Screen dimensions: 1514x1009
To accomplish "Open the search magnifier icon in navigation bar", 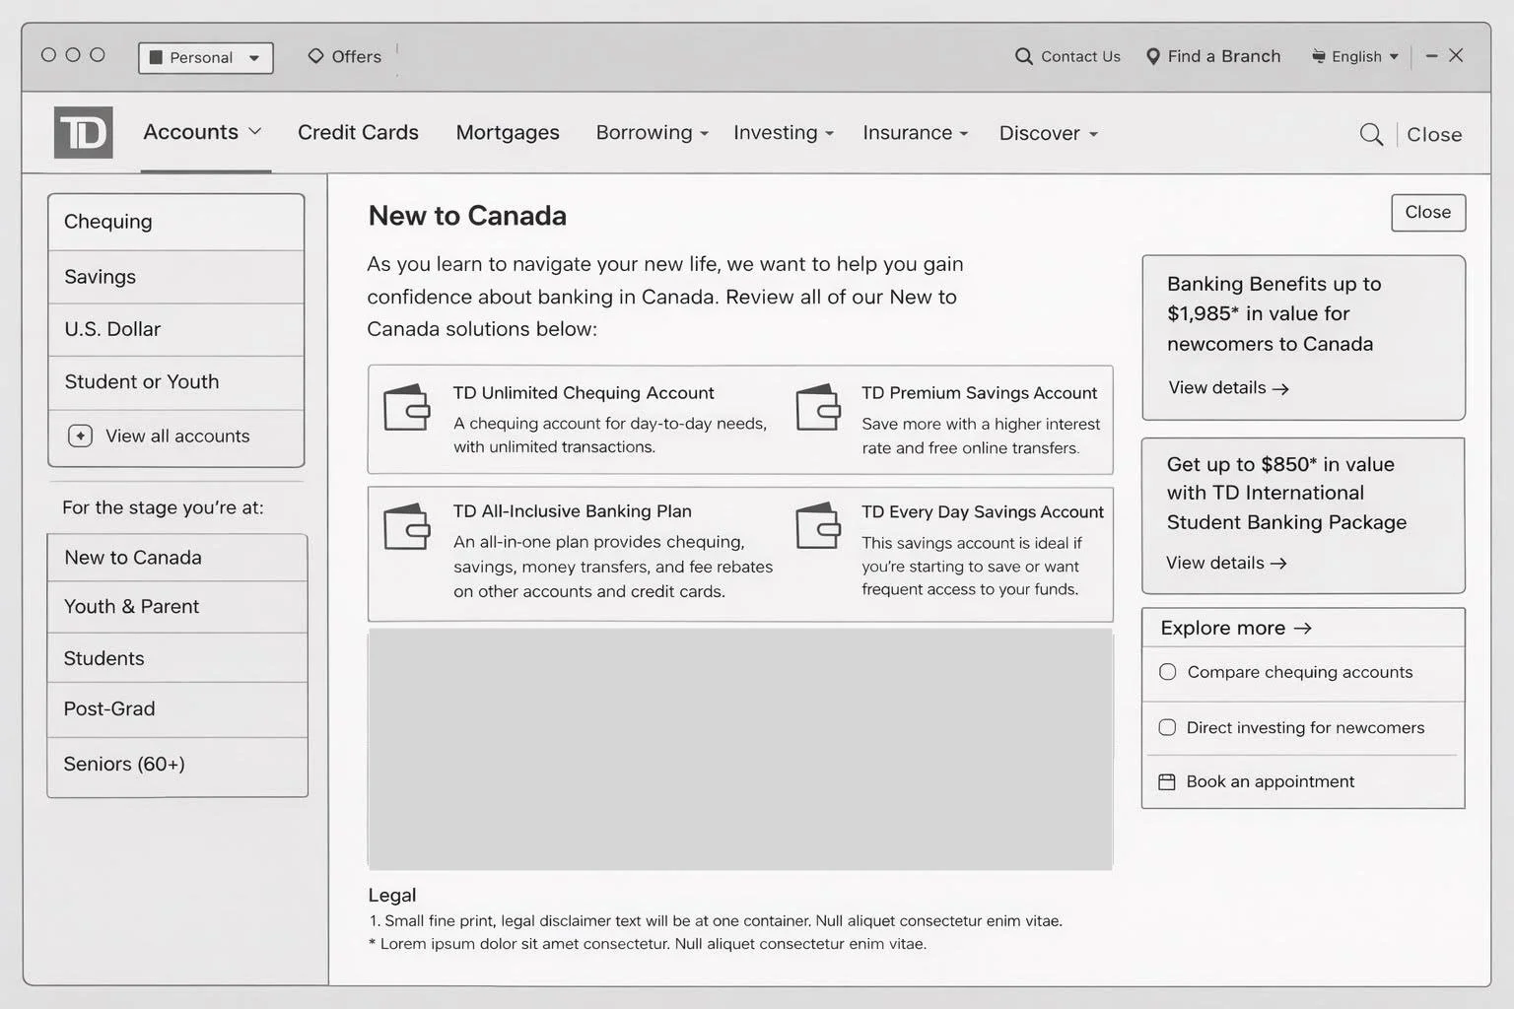I will [x=1371, y=134].
